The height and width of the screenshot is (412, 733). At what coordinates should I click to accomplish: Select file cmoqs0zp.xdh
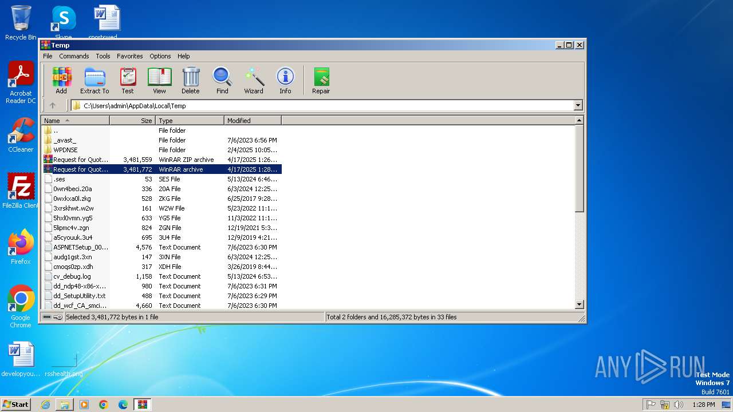pos(161,267)
